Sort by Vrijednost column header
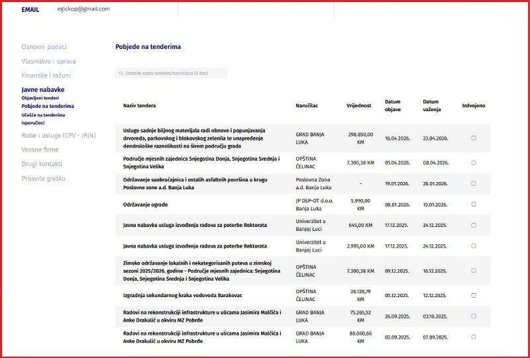530x358 pixels. click(x=358, y=106)
